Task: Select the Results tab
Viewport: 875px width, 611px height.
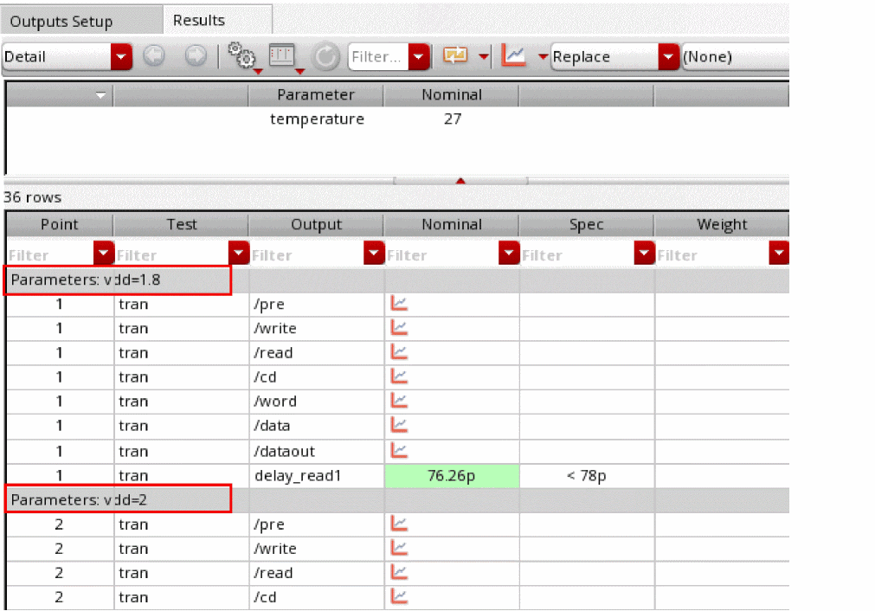Action: (x=199, y=21)
